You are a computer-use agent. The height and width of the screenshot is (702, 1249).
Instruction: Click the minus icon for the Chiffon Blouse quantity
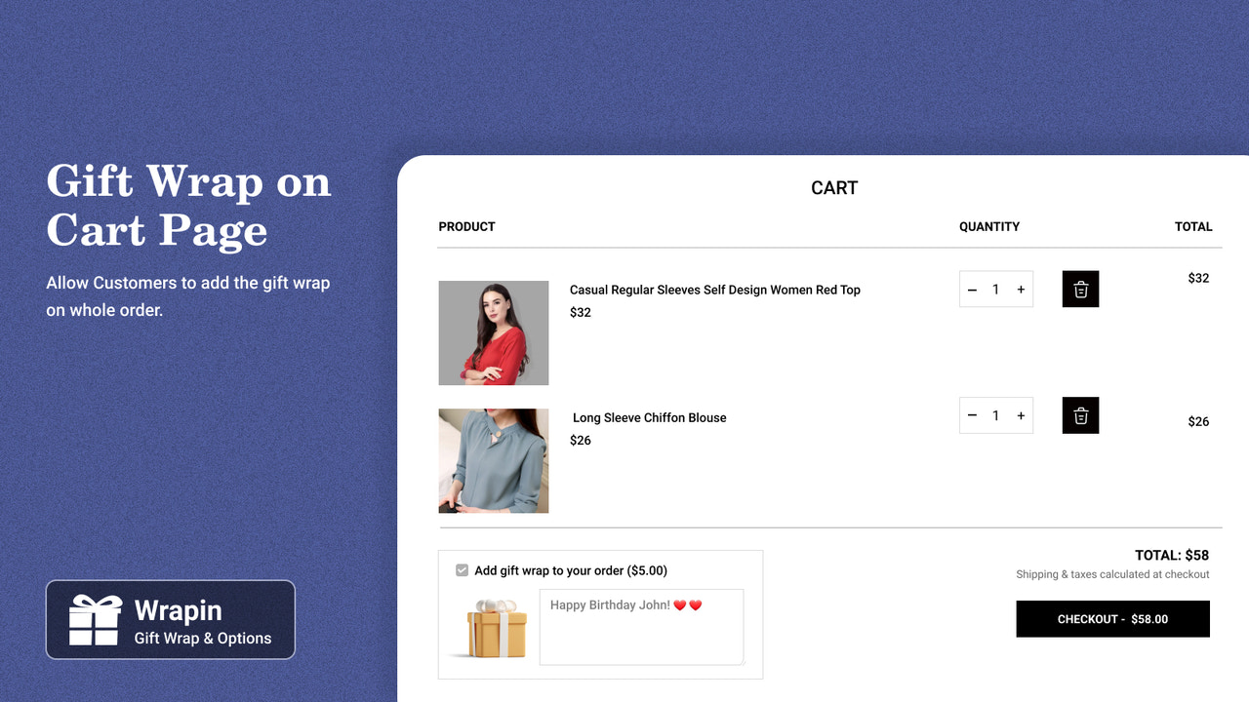tap(972, 414)
